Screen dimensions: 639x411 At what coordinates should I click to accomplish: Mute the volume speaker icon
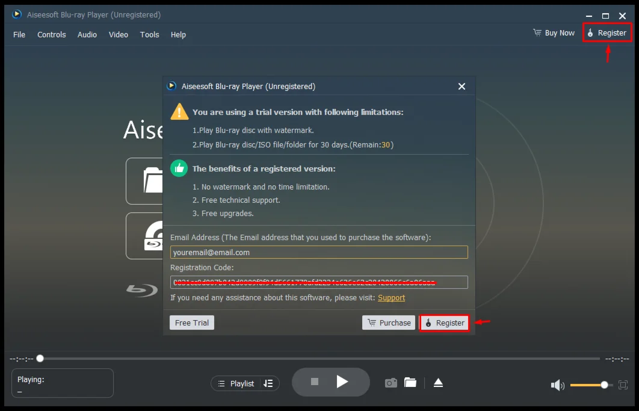click(x=557, y=385)
